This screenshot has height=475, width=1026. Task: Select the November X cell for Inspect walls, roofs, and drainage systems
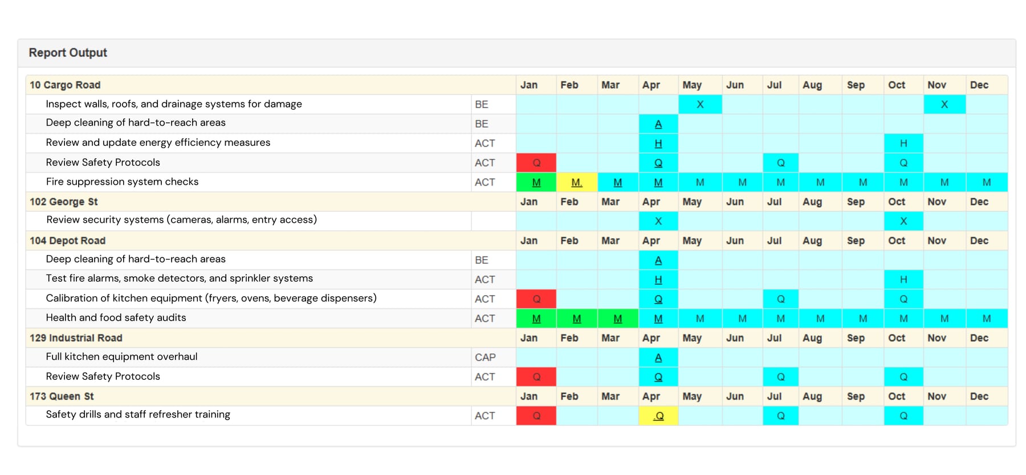click(944, 104)
